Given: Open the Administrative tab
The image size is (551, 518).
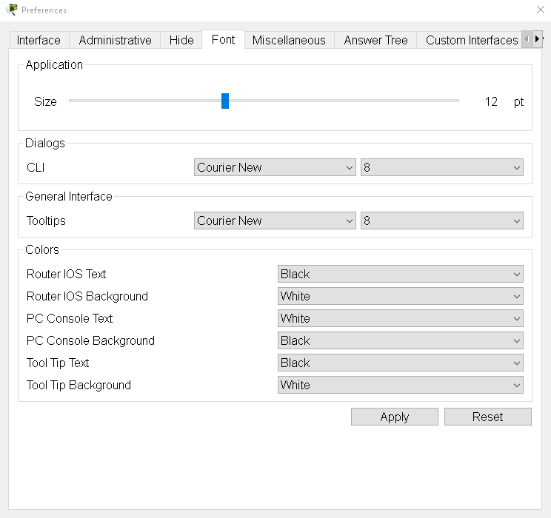Looking at the screenshot, I should 115,40.
